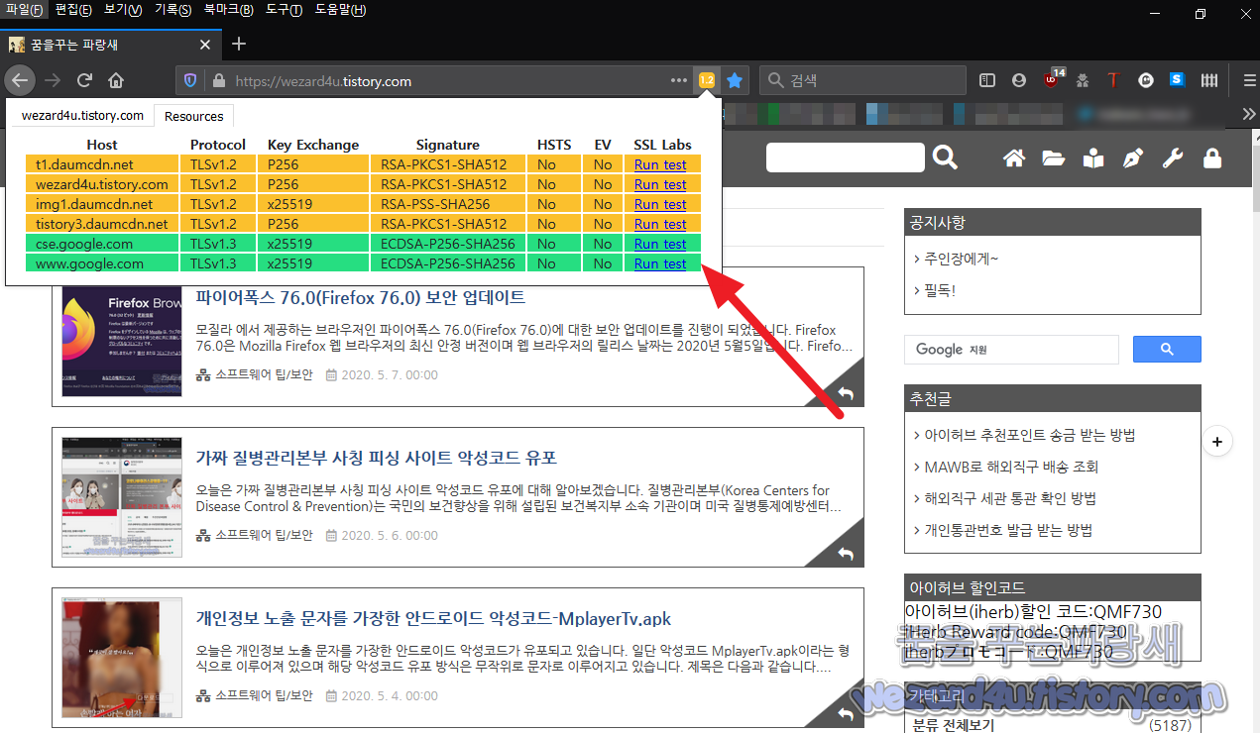This screenshot has width=1260, height=733.
Task: Open the tracking protection shield icon
Action: pos(191,81)
